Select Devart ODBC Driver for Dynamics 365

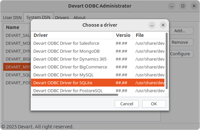point(98,59)
